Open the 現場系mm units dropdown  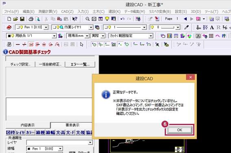pyautogui.click(x=87, y=36)
